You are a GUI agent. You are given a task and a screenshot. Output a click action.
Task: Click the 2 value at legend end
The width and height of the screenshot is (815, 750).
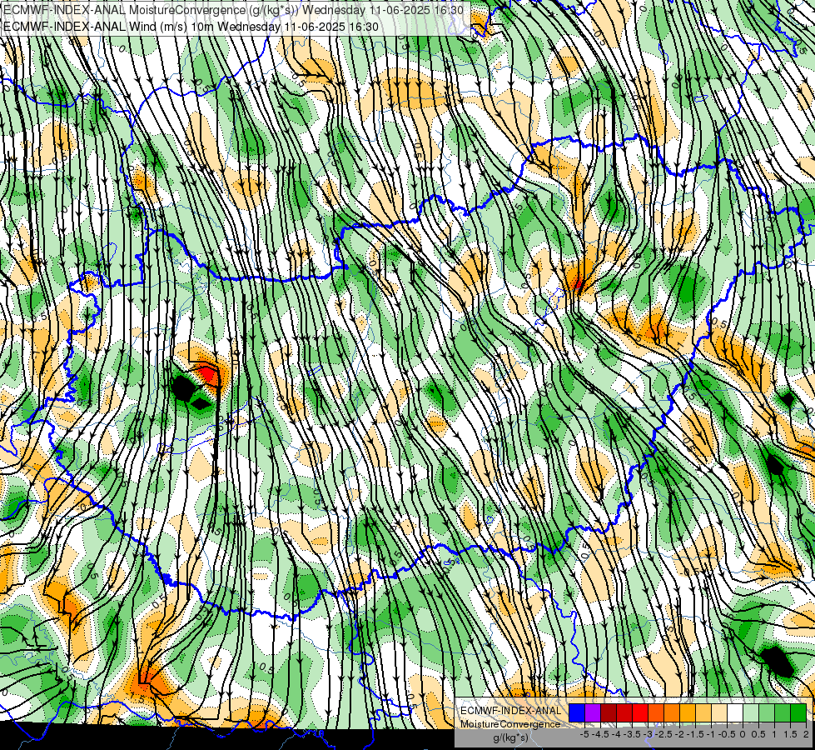pos(806,734)
